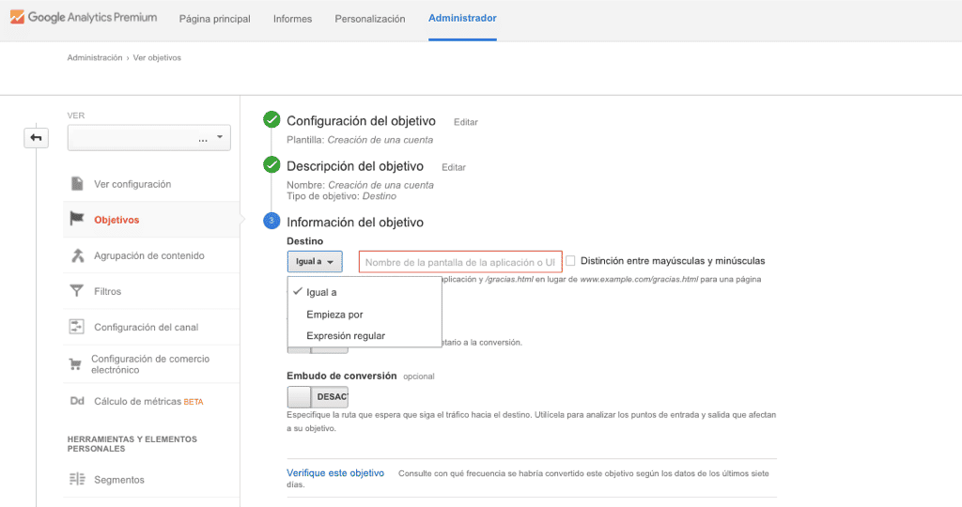The width and height of the screenshot is (962, 507).
Task: Open the VER view selector dropdown
Action: click(148, 138)
